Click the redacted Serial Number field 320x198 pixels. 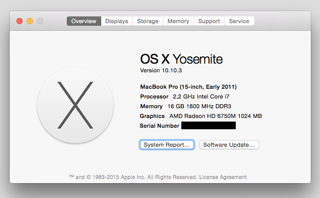(209, 126)
